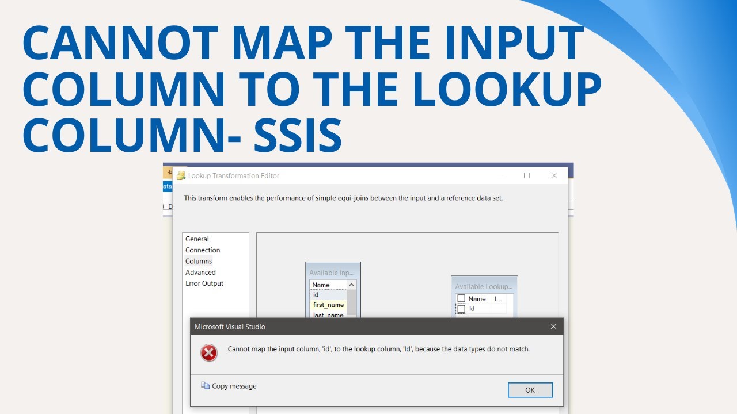Maximize the Lookup Transformation Editor window
This screenshot has height=414, width=737.
click(526, 175)
